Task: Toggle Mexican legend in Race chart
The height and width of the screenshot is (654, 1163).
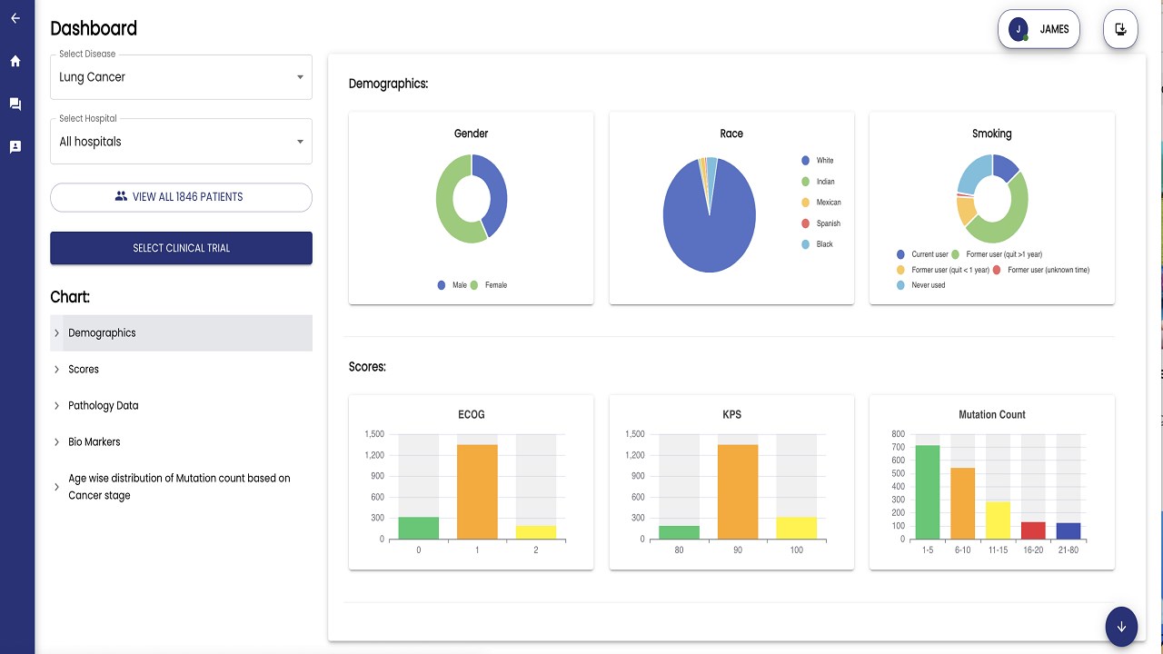Action: 821,203
